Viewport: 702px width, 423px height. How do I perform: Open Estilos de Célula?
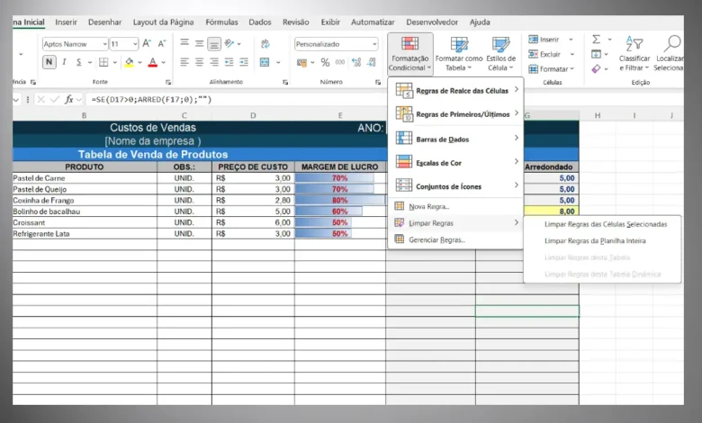point(500,54)
